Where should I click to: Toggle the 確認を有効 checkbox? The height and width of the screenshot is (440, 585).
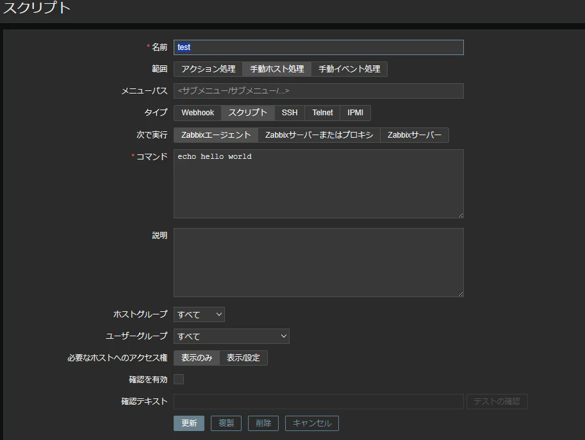[179, 379]
